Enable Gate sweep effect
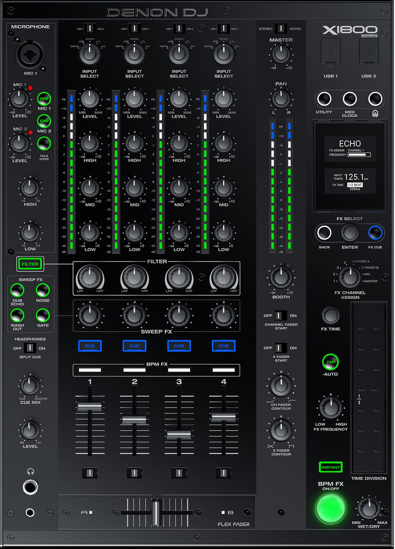 pyautogui.click(x=43, y=315)
